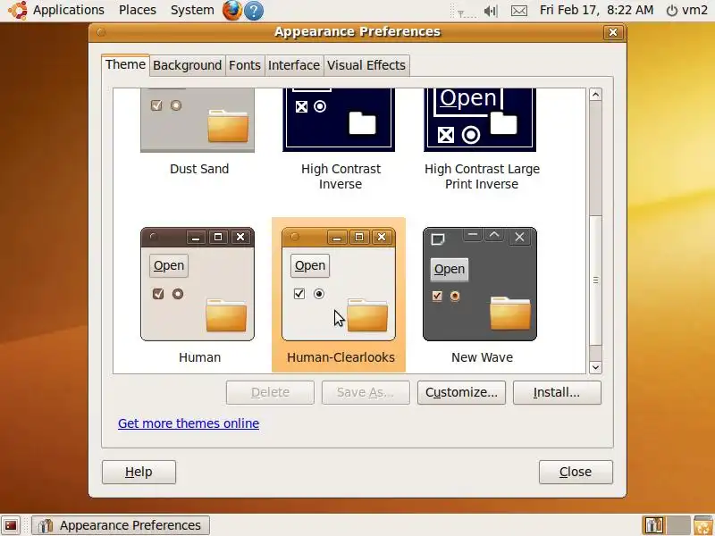This screenshot has height=536, width=715.
Task: Open the Places menu
Action: pos(138,10)
